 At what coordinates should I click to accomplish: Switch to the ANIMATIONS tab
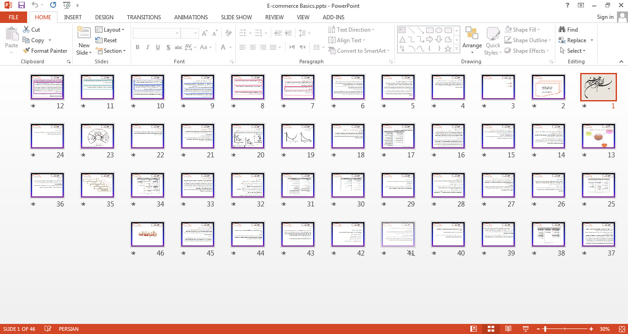(x=191, y=17)
